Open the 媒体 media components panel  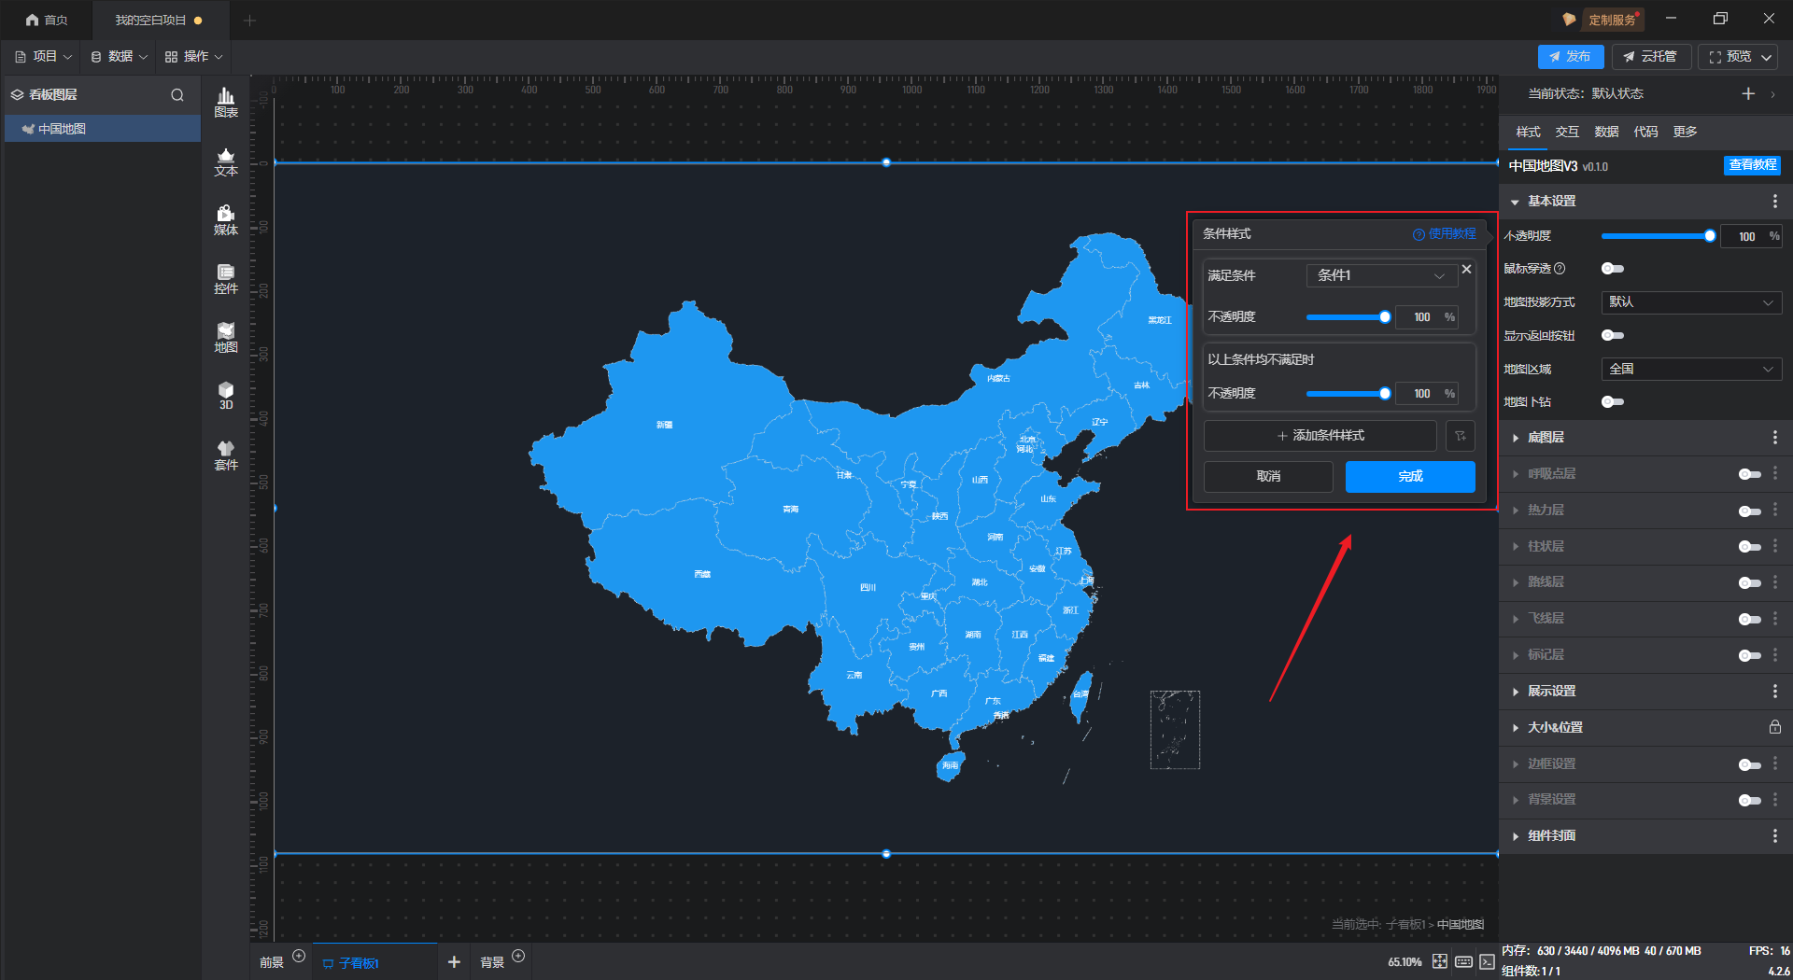pos(226,220)
